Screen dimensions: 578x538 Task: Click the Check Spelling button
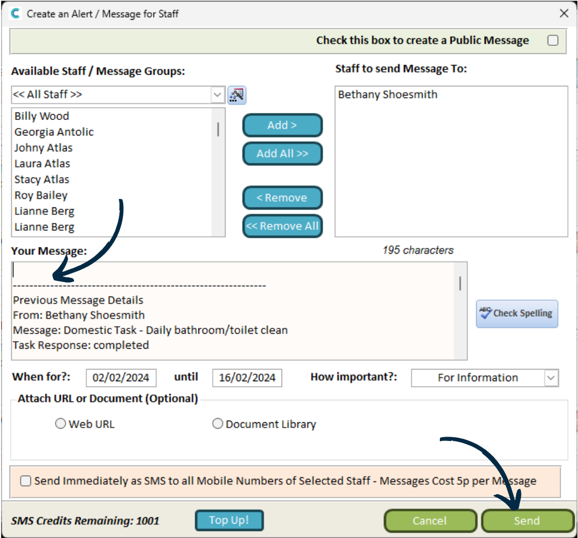(517, 314)
